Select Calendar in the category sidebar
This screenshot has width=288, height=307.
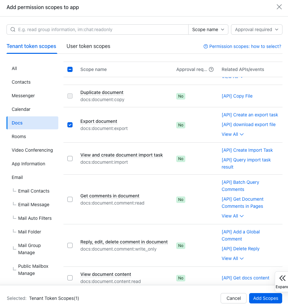point(21,109)
